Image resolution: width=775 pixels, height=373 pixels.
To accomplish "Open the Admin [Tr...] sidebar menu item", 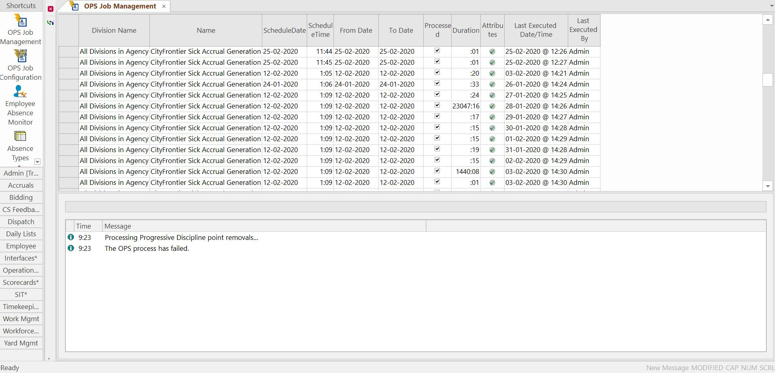I will [21, 173].
